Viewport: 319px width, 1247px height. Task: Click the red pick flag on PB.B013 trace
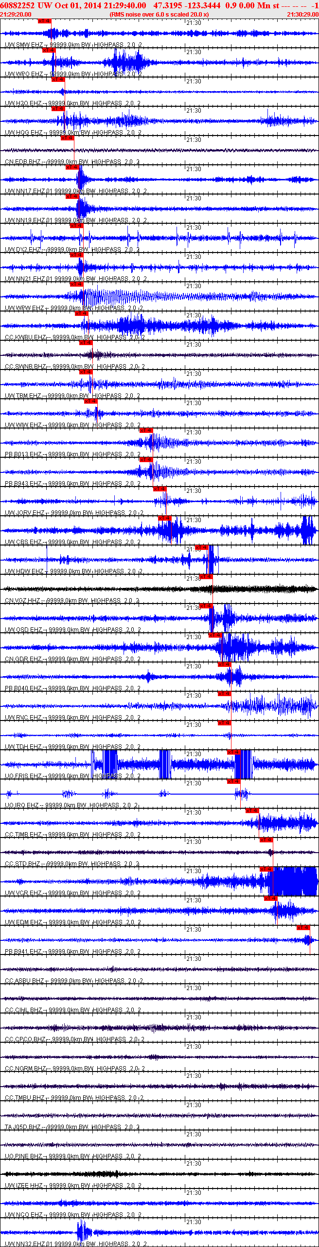pos(146,430)
